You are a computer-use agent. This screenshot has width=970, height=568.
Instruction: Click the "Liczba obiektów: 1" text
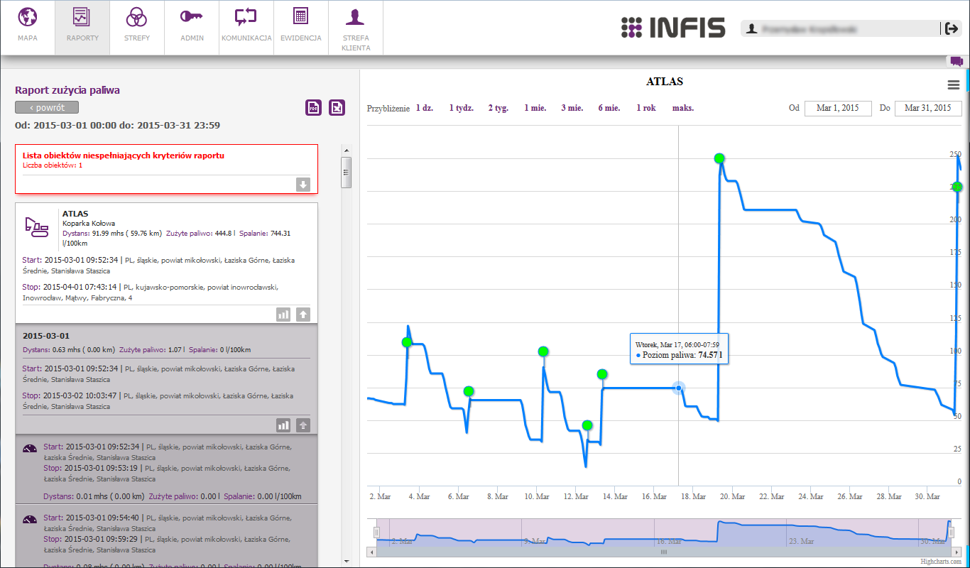[53, 165]
